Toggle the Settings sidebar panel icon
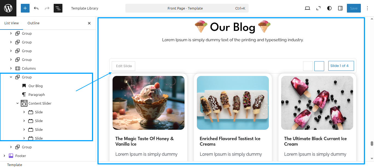Viewport: 374px width, 168px height. [x=340, y=8]
